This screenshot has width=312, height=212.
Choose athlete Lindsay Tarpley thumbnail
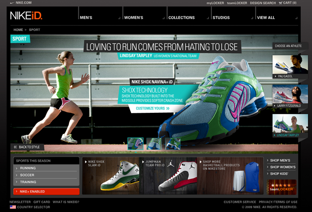tap(290, 123)
